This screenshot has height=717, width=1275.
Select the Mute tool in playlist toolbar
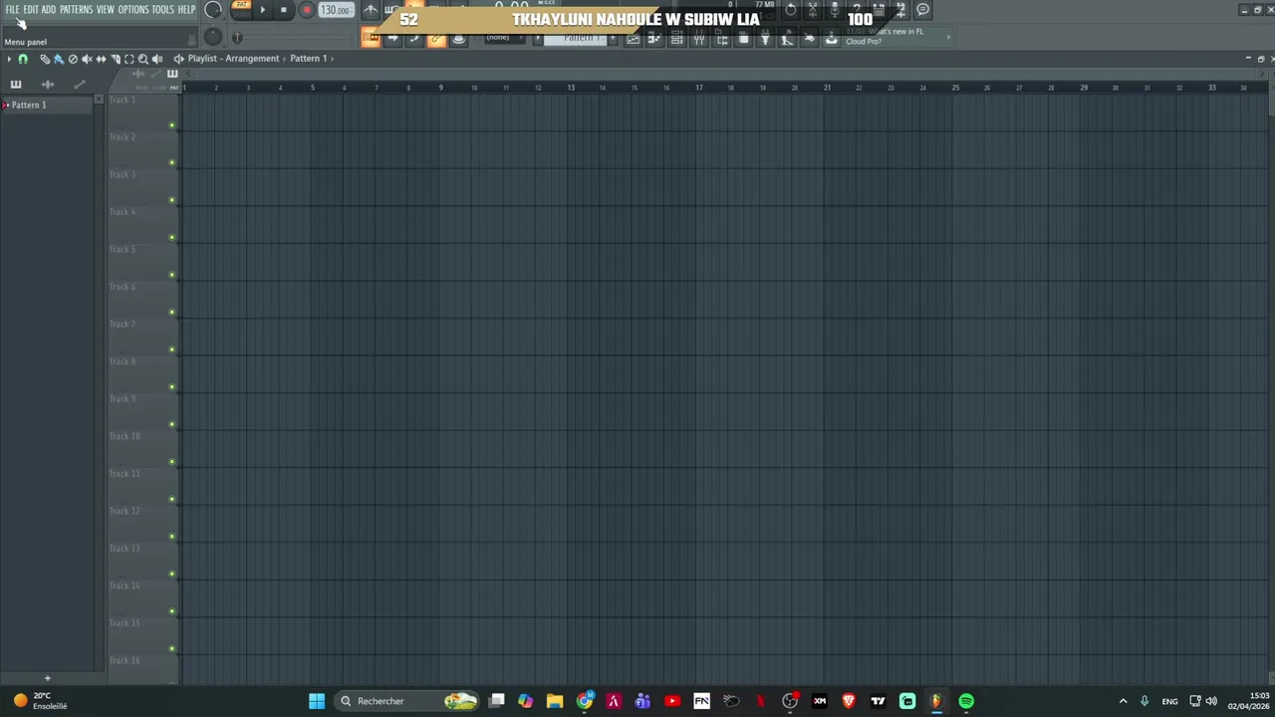(x=87, y=59)
